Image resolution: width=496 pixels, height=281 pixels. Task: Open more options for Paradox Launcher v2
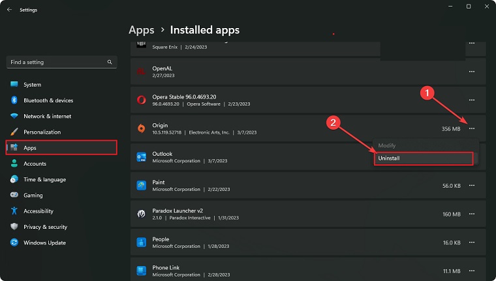pos(471,214)
